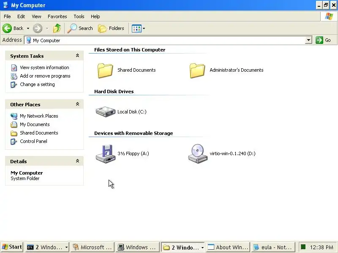Select the 3½ Floppy (A:) drive icon
This screenshot has width=338, height=253.
coord(105,154)
